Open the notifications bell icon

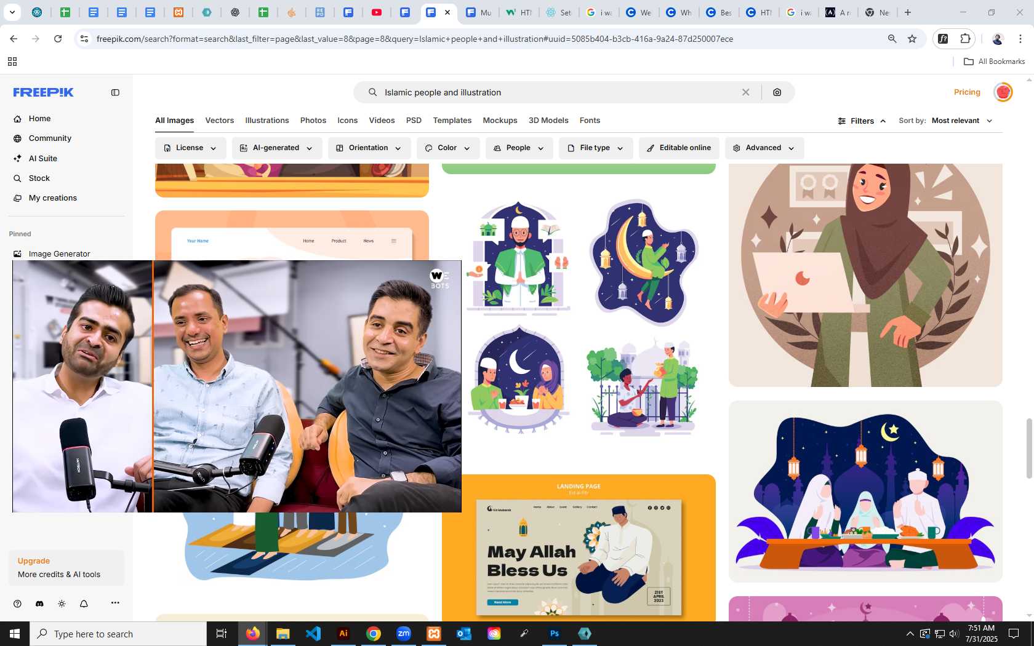tap(84, 604)
